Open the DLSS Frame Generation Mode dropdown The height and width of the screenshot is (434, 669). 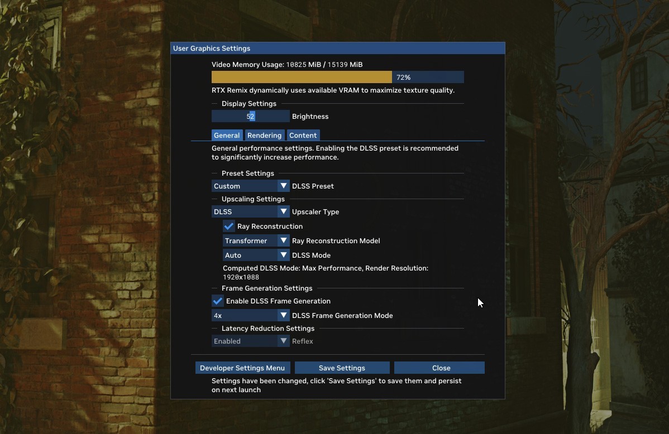250,316
